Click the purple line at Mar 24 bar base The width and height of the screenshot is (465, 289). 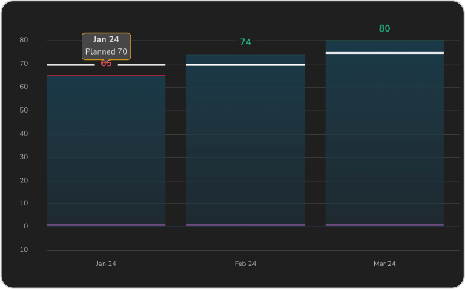pyautogui.click(x=384, y=225)
